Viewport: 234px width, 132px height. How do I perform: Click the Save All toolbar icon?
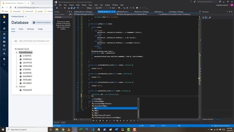74,8
